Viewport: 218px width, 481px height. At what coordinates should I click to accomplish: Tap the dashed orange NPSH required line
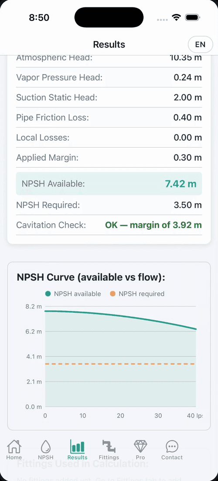tap(121, 364)
